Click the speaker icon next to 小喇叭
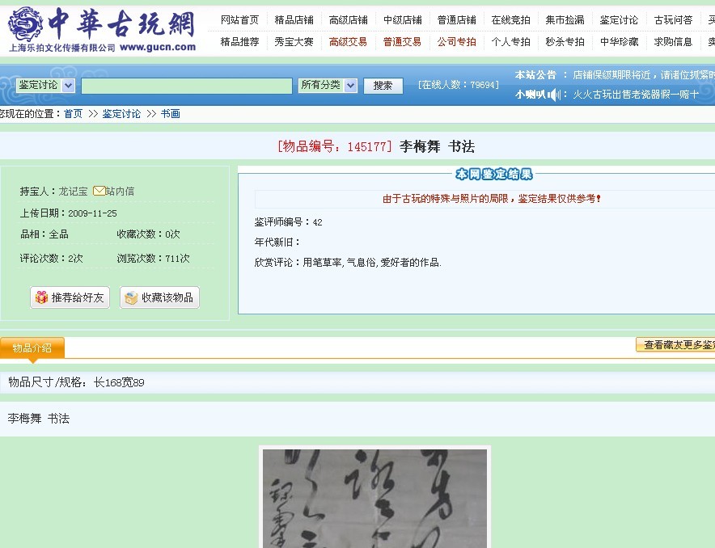This screenshot has height=548, width=715. coord(554,95)
